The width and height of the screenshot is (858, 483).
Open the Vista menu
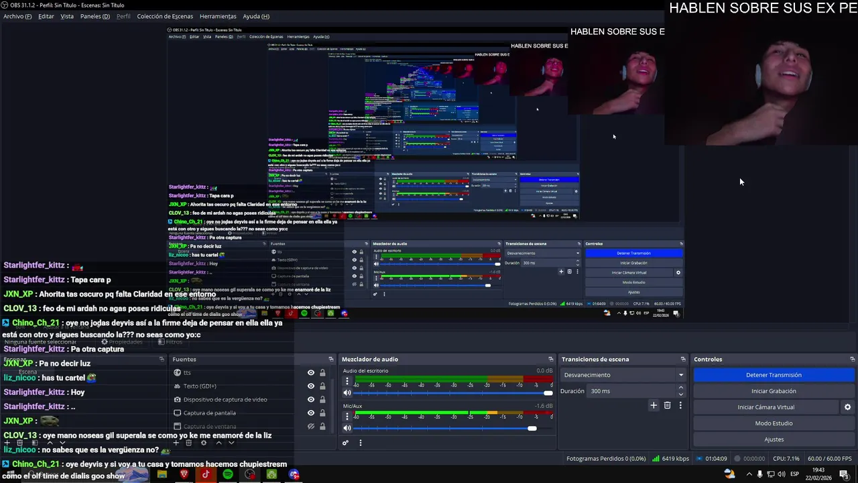pos(67,16)
